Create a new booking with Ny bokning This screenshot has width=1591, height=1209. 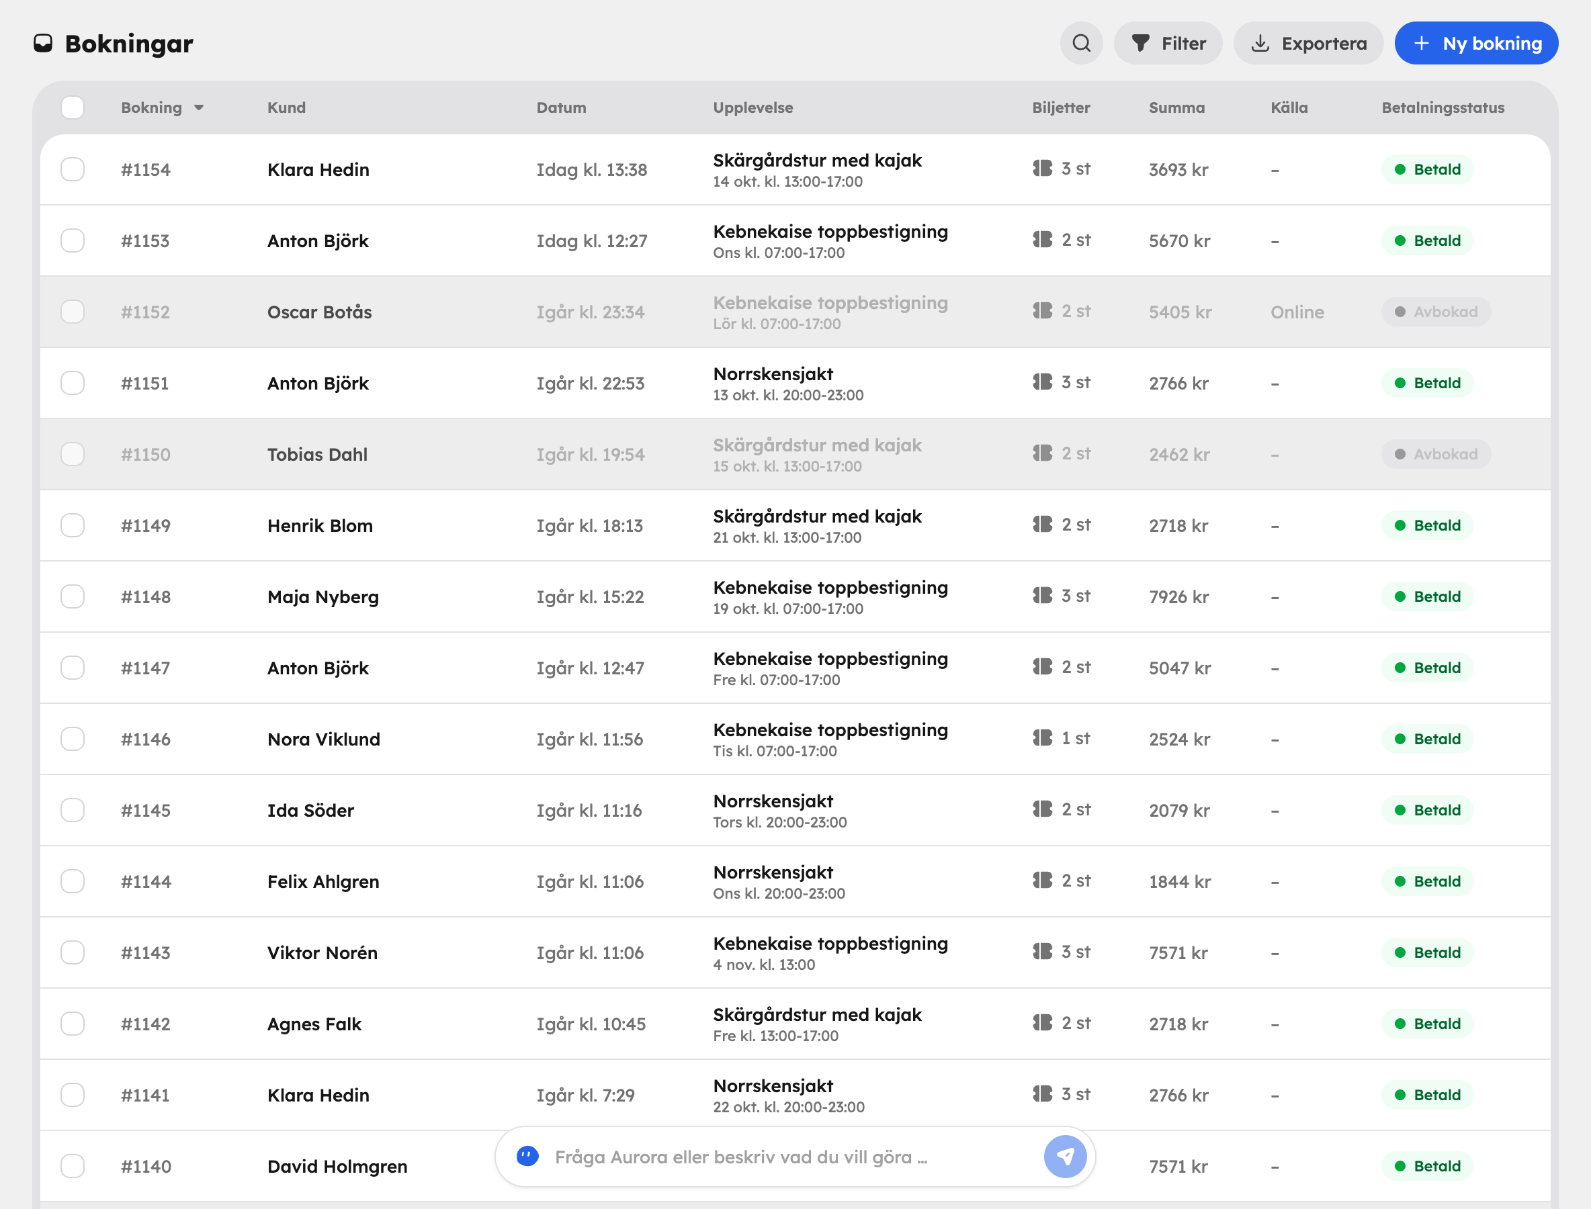1477,43
